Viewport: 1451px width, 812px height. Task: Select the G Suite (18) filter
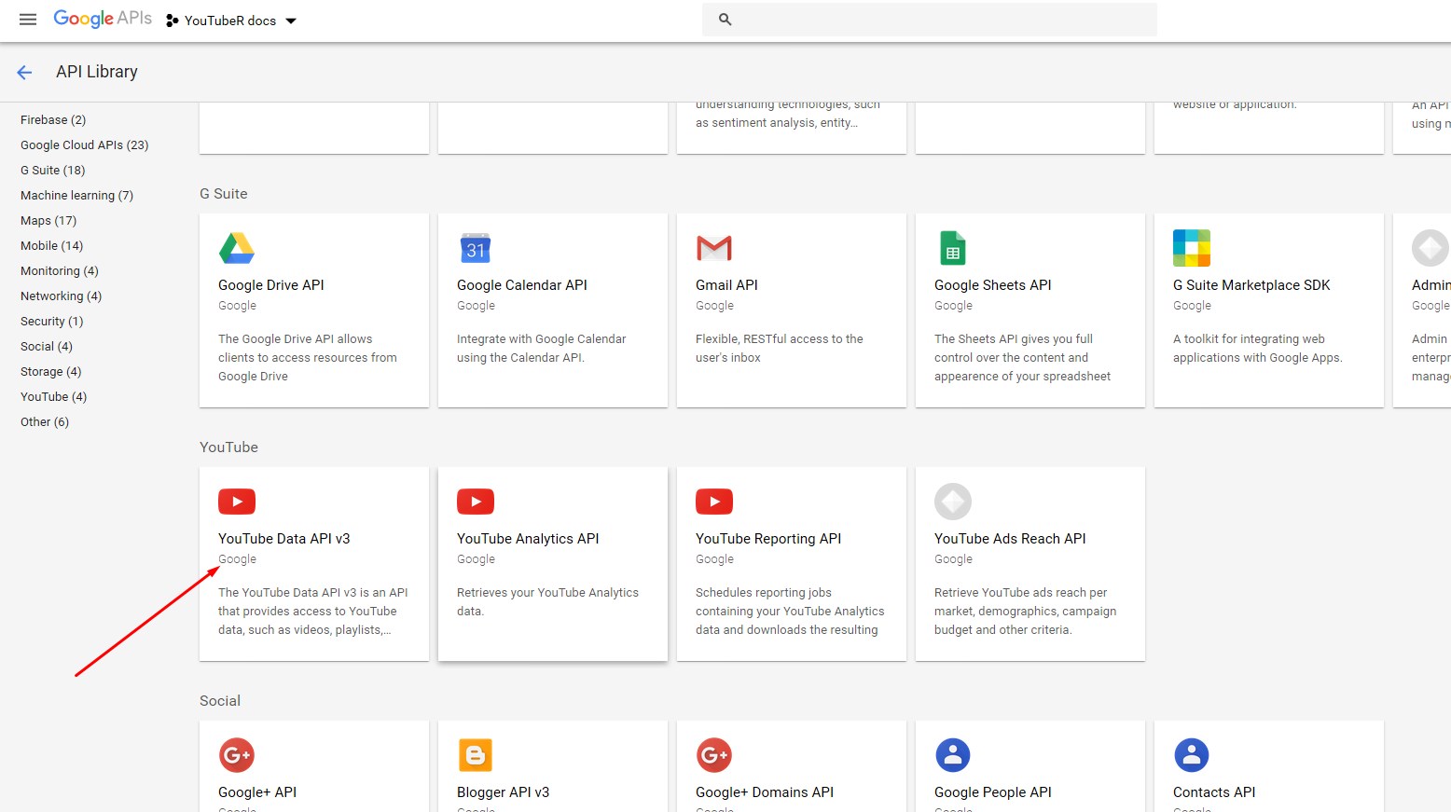52,171
